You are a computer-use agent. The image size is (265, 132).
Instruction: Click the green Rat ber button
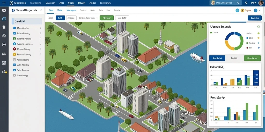(x=107, y=18)
